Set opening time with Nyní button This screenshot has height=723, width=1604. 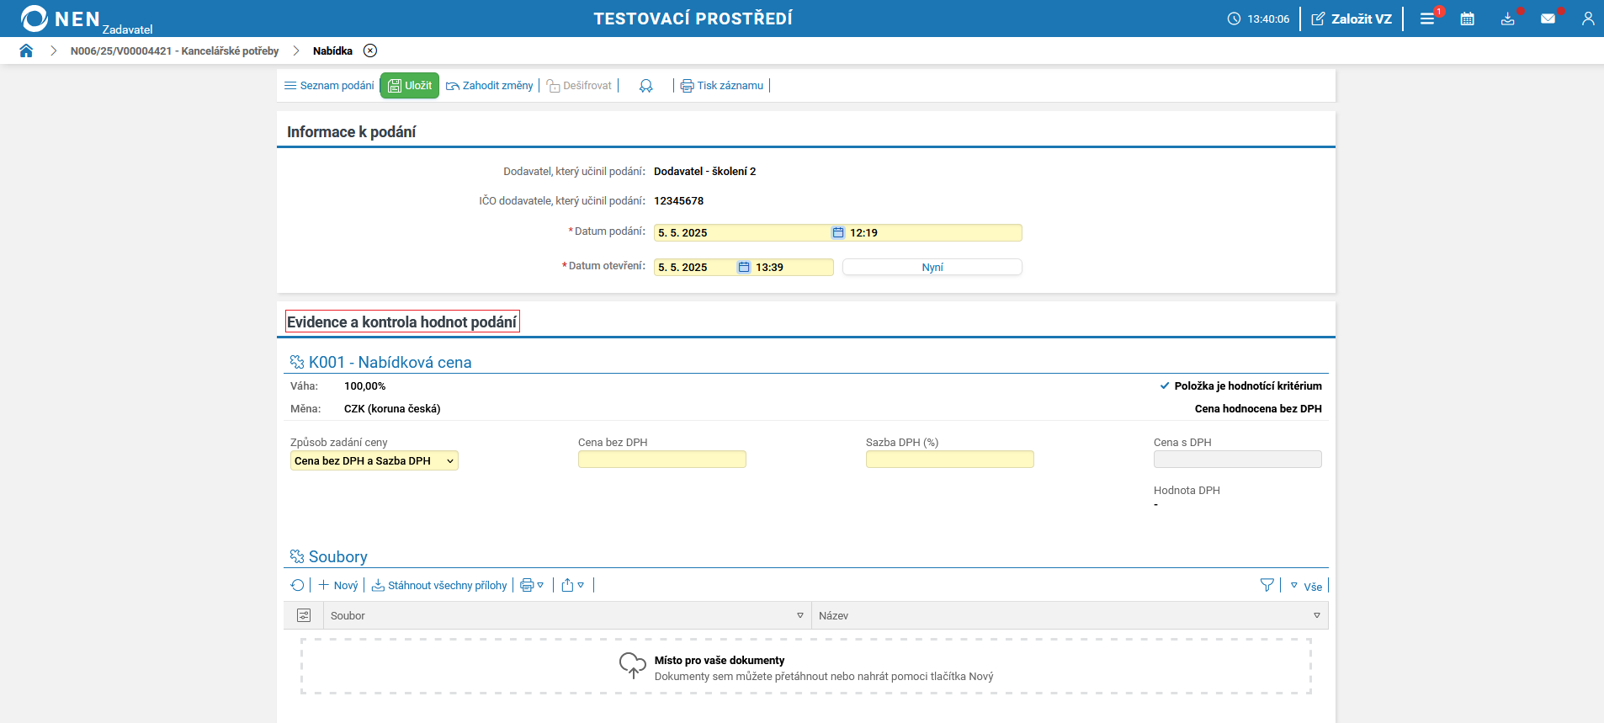[932, 268]
